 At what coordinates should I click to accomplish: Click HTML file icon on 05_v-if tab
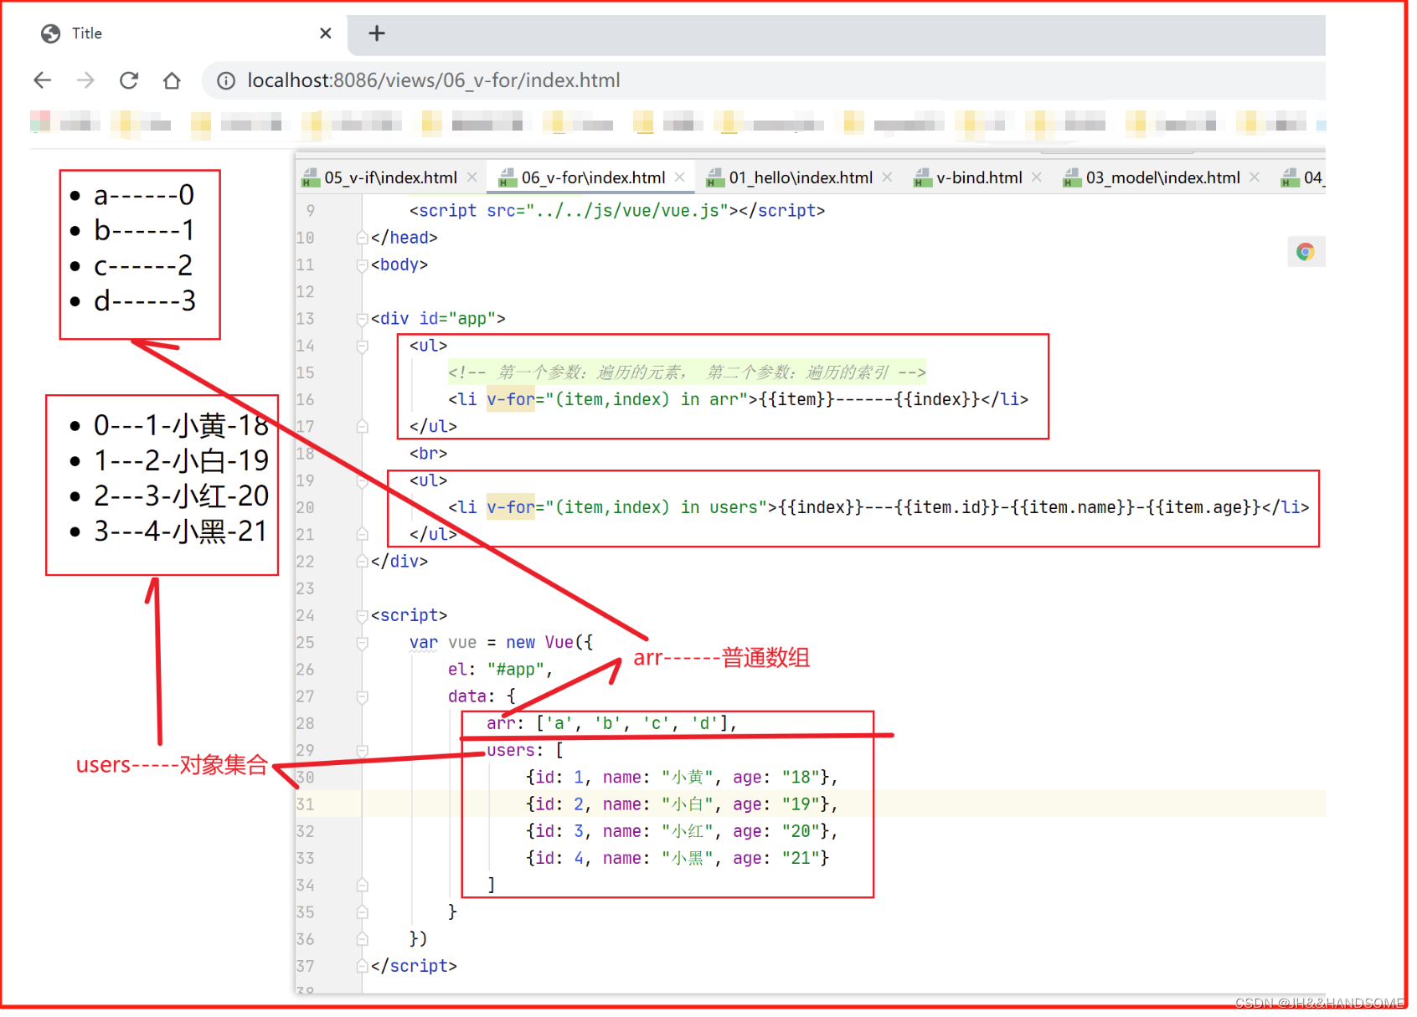[311, 177]
